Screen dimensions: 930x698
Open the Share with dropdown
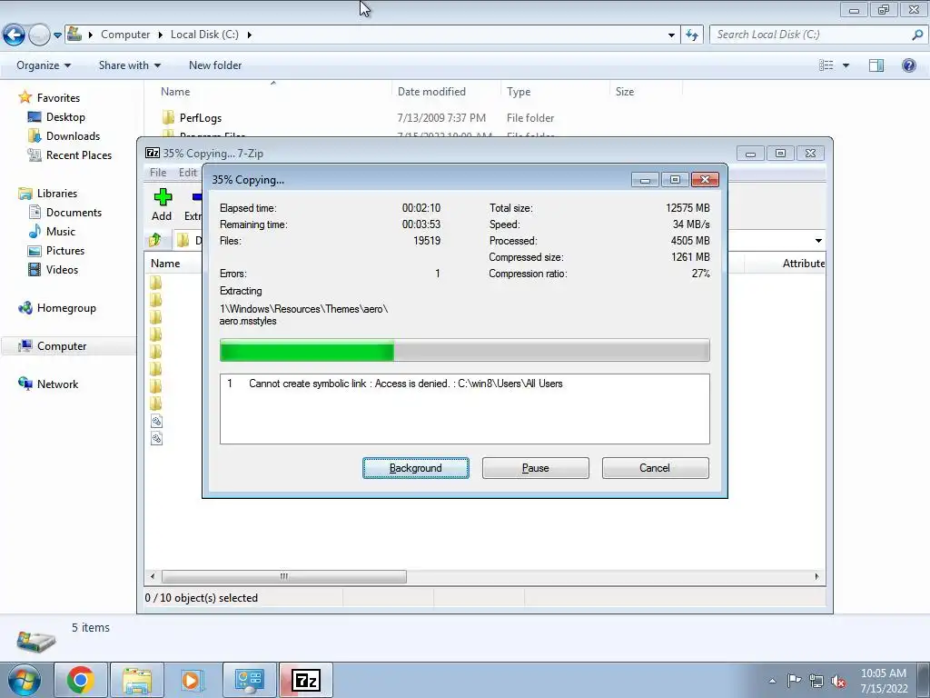click(129, 65)
